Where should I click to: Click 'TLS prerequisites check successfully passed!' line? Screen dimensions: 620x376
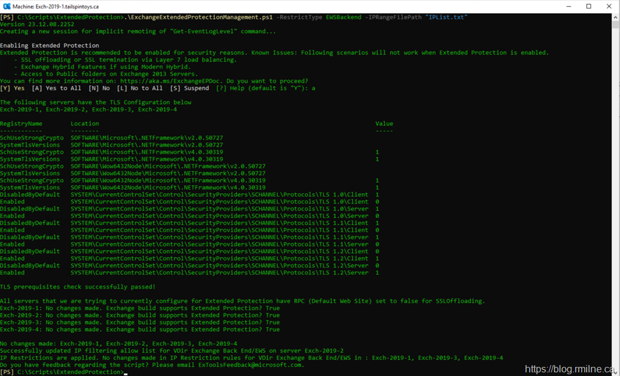[77, 287]
